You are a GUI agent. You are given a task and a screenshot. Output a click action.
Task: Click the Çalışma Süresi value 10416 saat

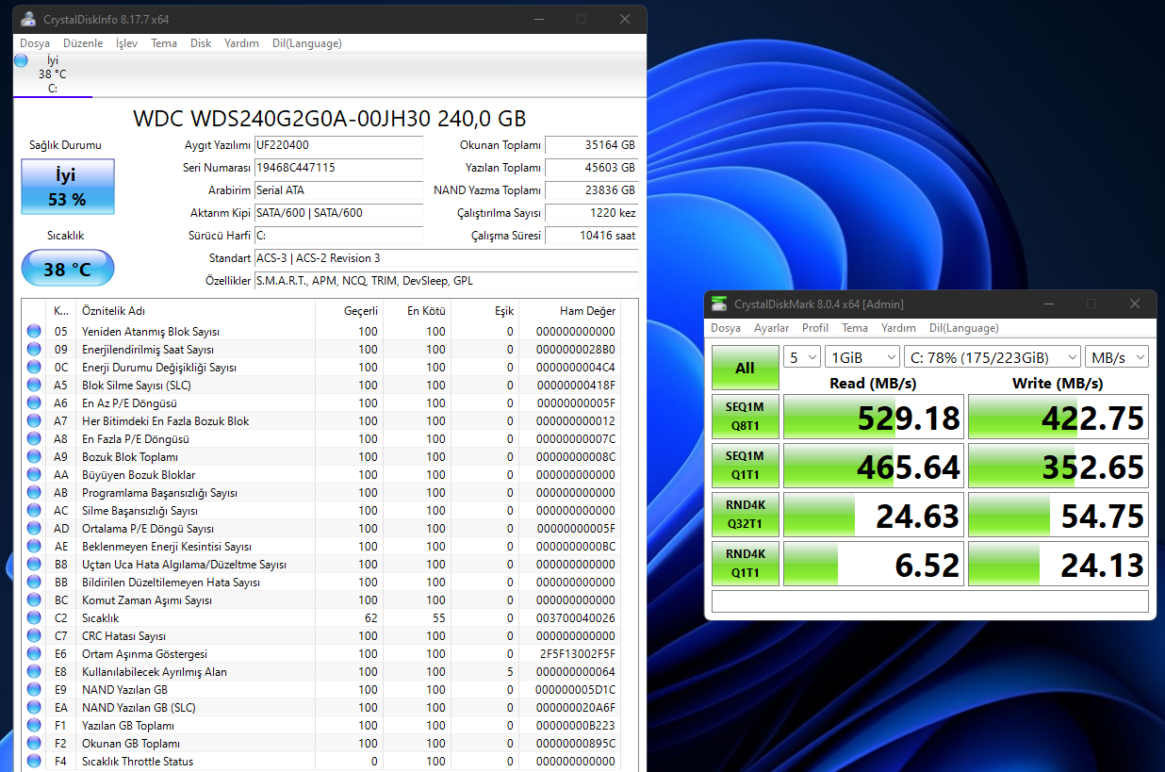coord(591,236)
